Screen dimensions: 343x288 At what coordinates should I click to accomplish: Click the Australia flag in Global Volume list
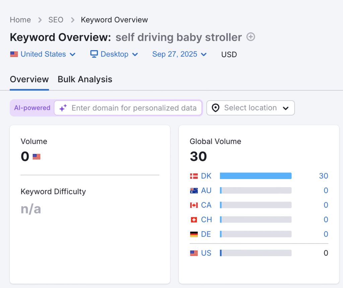pos(194,190)
